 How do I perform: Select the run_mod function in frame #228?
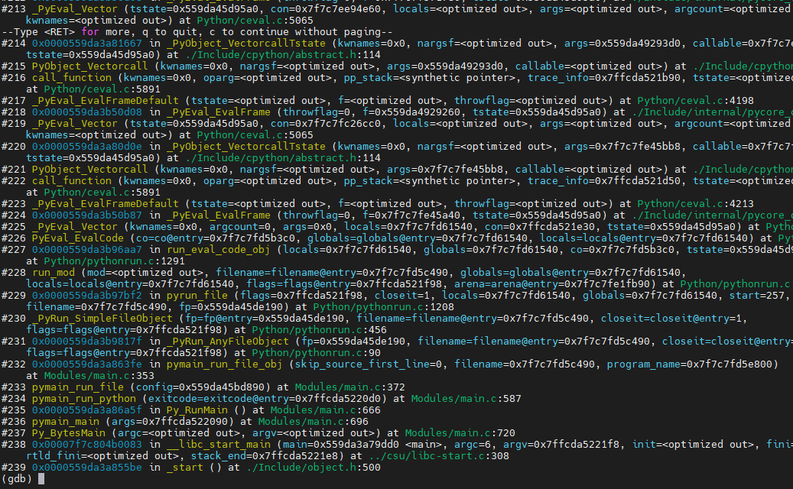coord(54,272)
